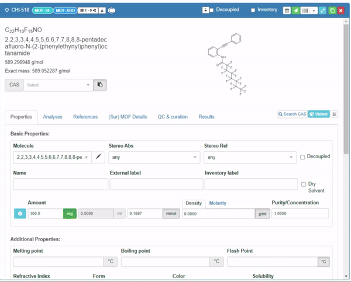Click the green save icon in the header
Image resolution: width=351 pixels, height=282 pixels.
coord(332,11)
